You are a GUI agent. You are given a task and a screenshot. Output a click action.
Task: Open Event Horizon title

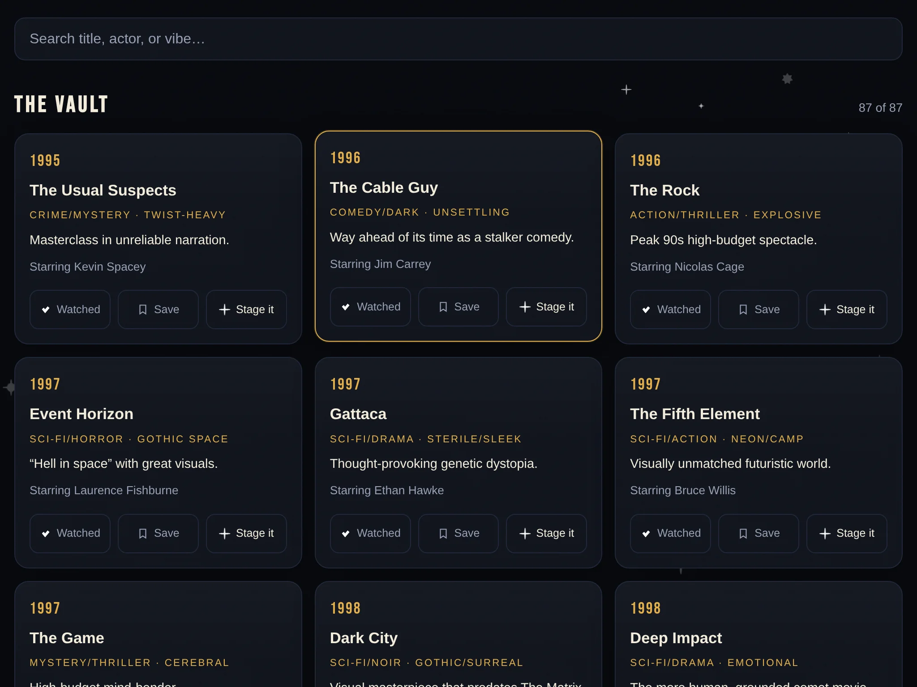click(x=81, y=414)
